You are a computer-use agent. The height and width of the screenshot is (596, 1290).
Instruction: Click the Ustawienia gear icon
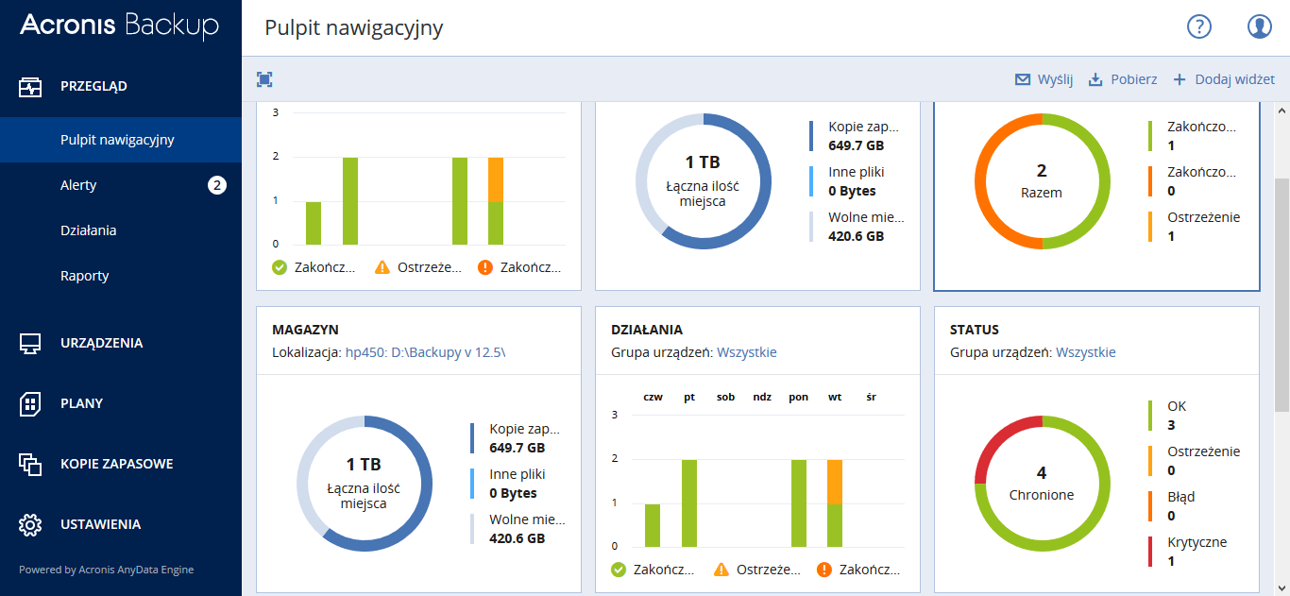(x=31, y=525)
